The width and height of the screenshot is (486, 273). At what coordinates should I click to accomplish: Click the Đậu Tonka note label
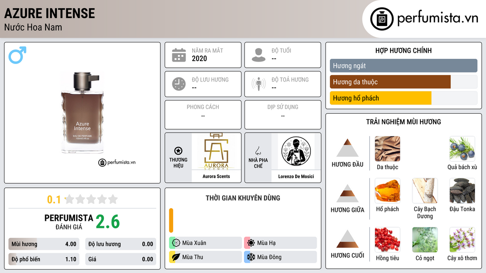[462, 209]
